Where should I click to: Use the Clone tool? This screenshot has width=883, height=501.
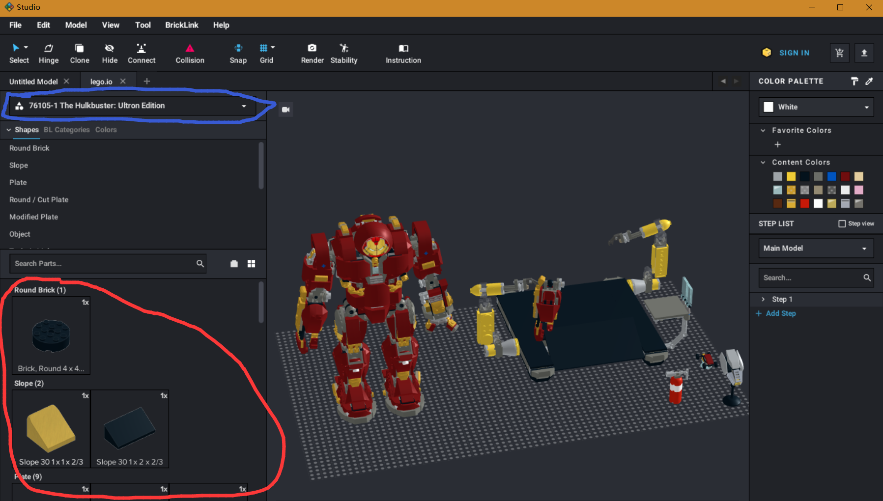click(x=80, y=53)
